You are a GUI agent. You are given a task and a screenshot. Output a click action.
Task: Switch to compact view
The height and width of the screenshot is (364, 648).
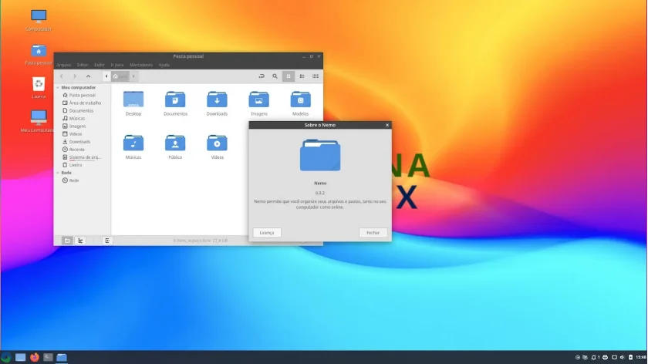click(x=316, y=76)
